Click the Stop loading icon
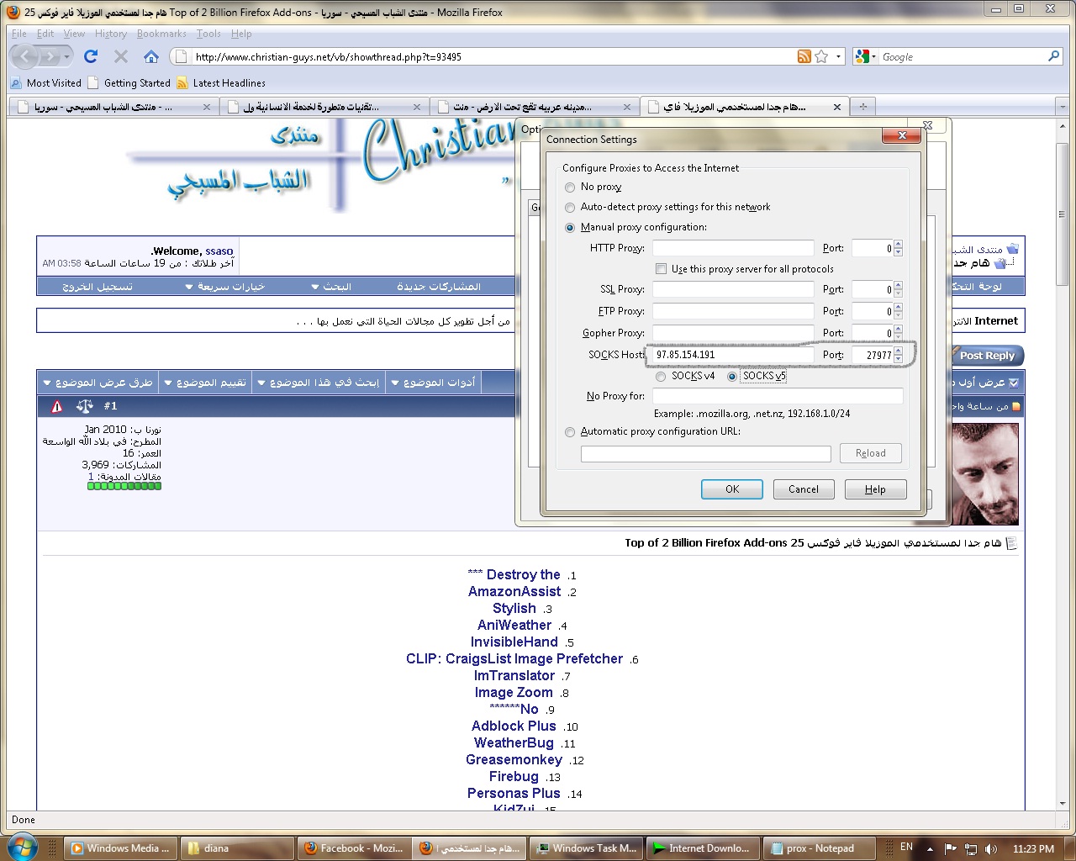Screen dimensions: 1076x861 pyautogui.click(x=121, y=56)
